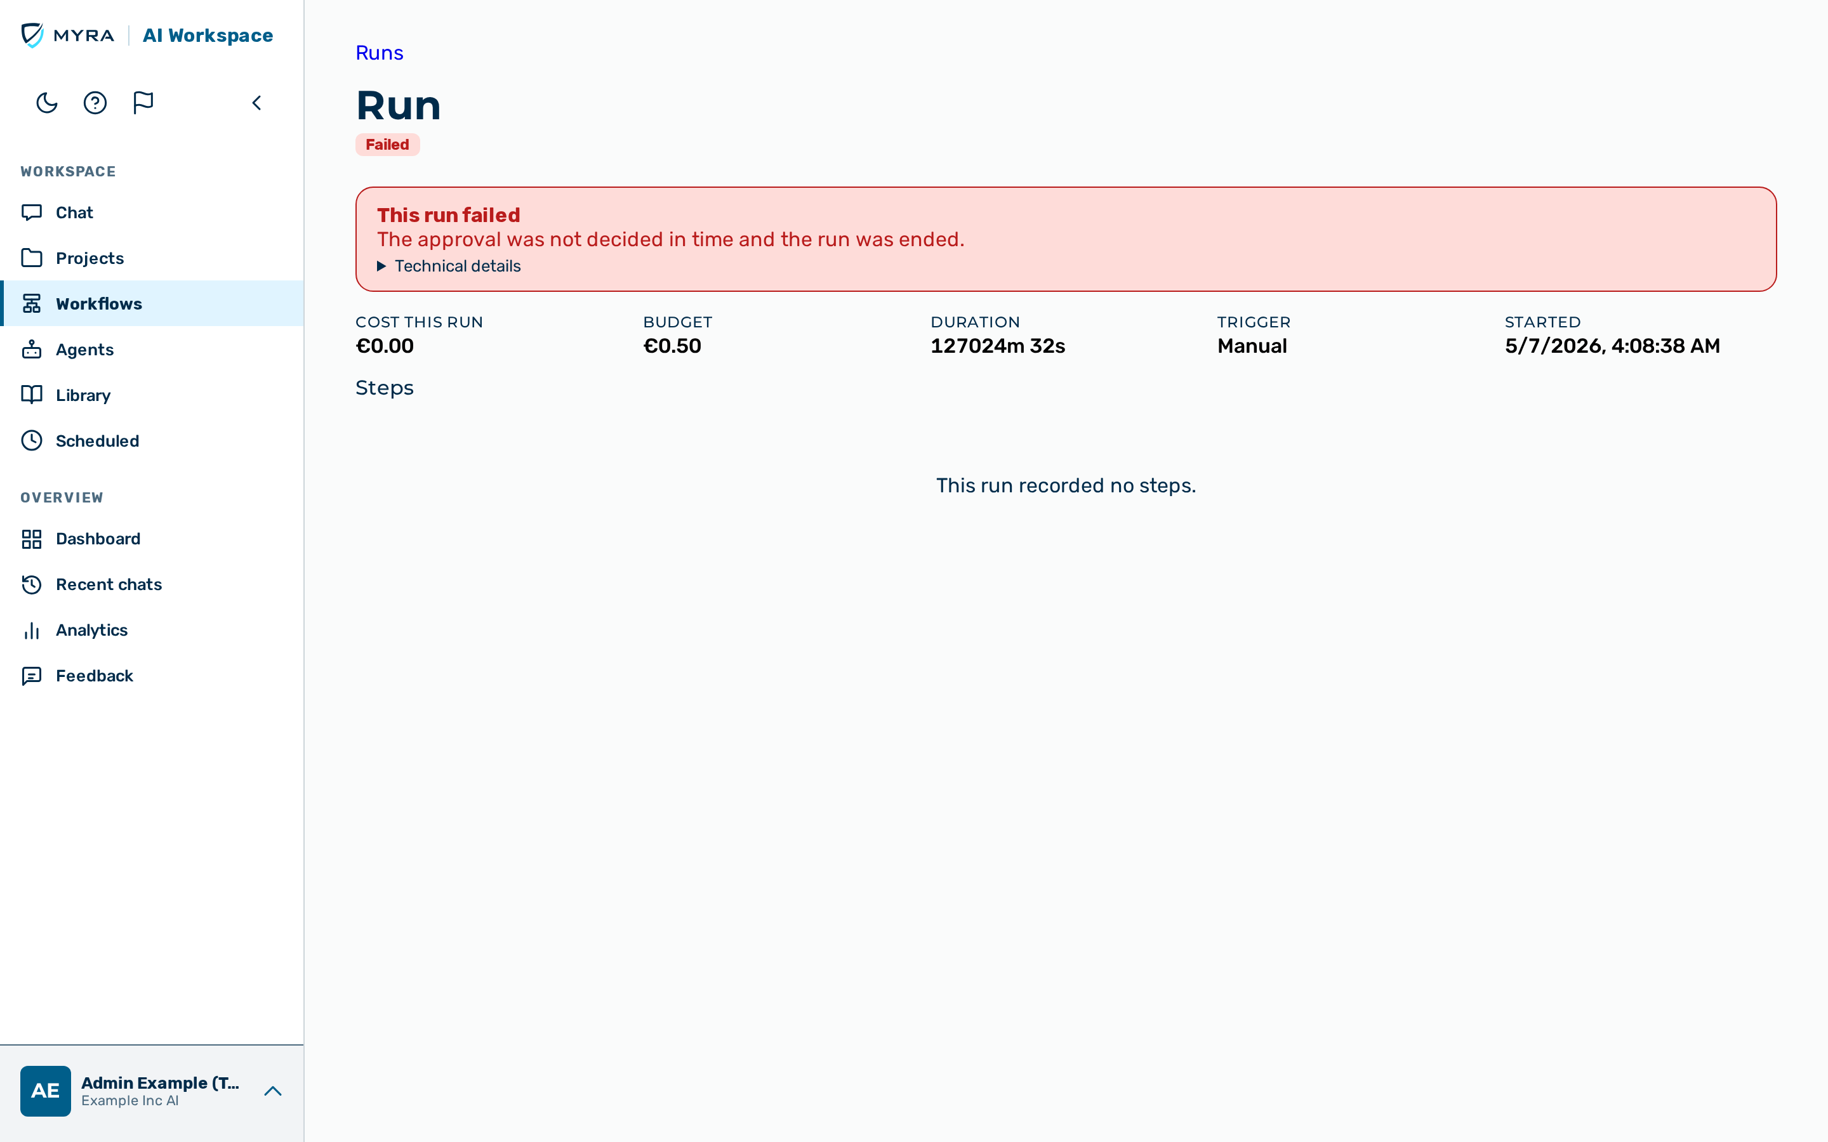The width and height of the screenshot is (1828, 1142).
Task: Click the Failed status badge
Action: coord(388,144)
